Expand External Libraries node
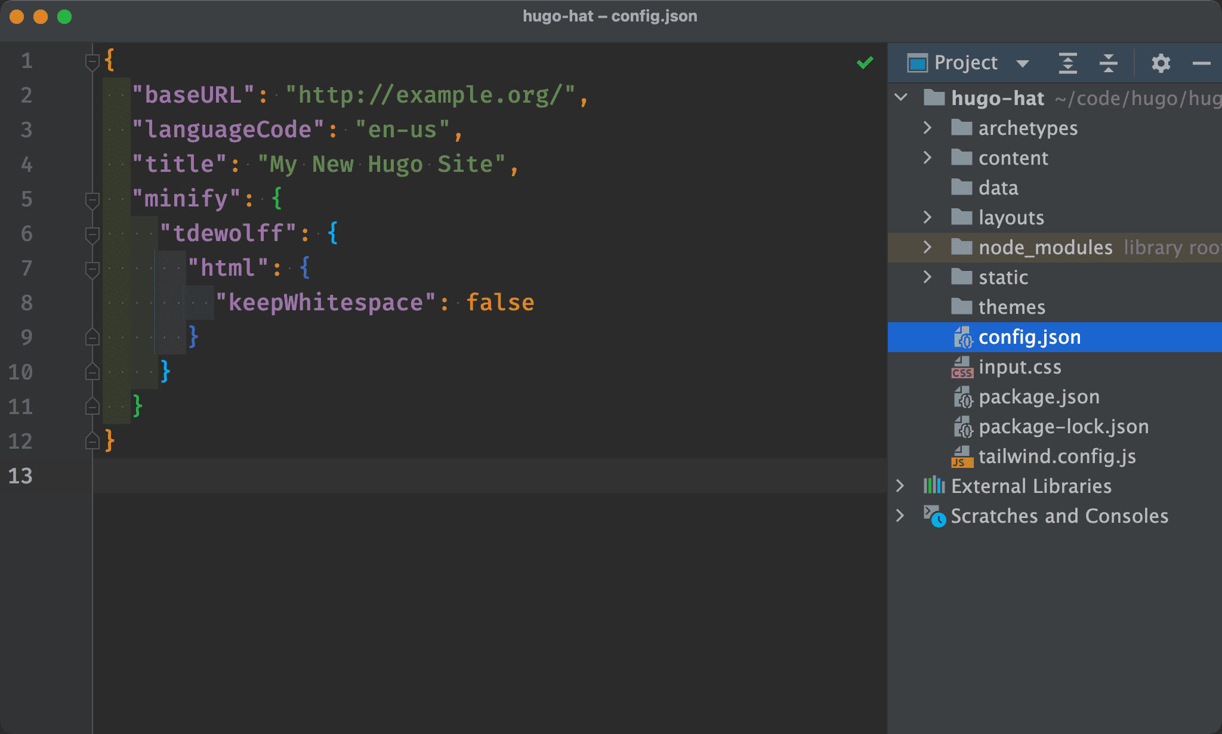 click(x=900, y=486)
